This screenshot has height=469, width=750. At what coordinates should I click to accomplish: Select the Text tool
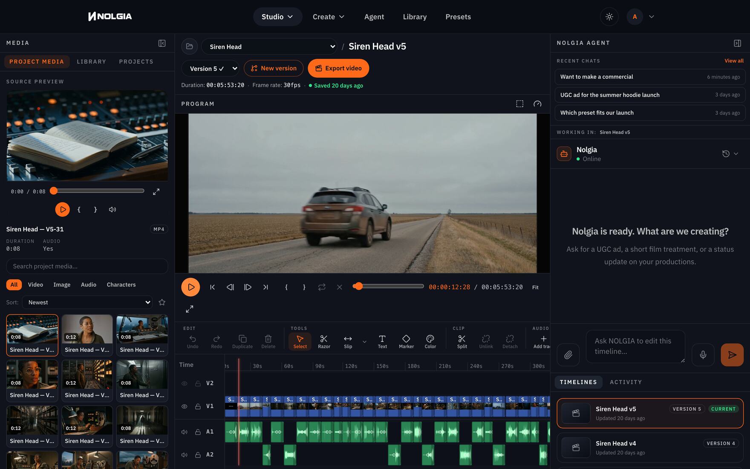click(x=382, y=342)
